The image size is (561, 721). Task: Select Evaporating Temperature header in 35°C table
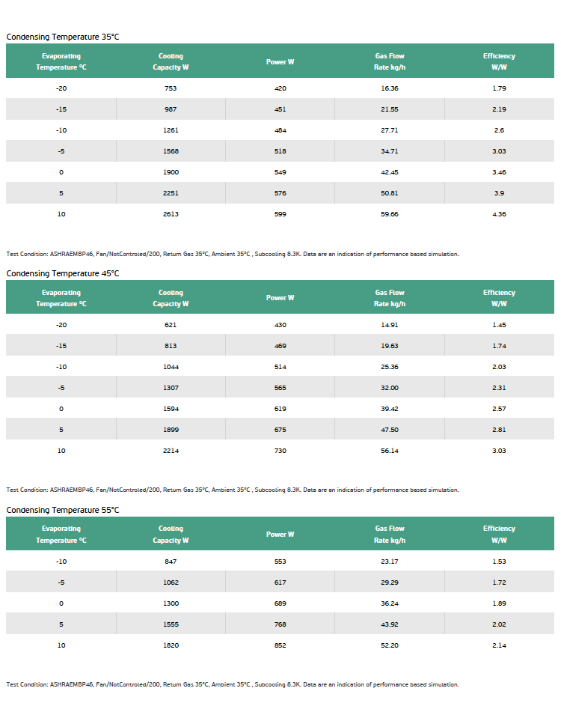[x=61, y=61]
